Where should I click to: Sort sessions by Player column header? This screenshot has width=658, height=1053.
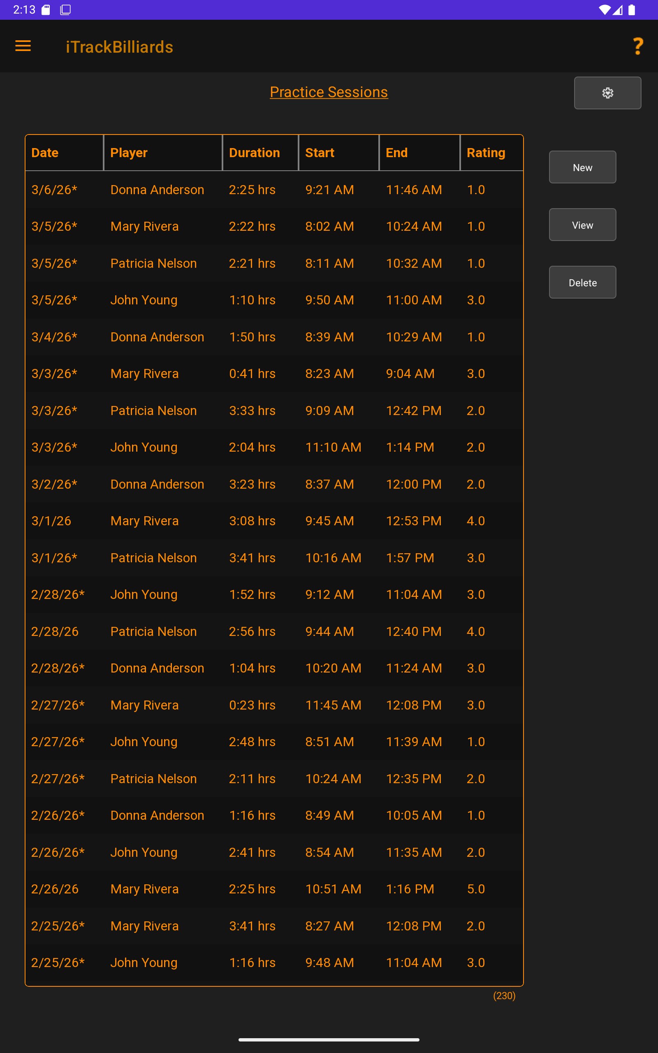coord(129,153)
